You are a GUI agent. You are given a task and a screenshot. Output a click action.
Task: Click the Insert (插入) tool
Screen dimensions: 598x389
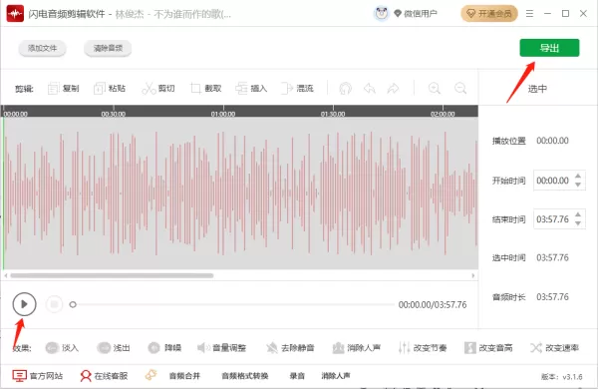coord(251,89)
